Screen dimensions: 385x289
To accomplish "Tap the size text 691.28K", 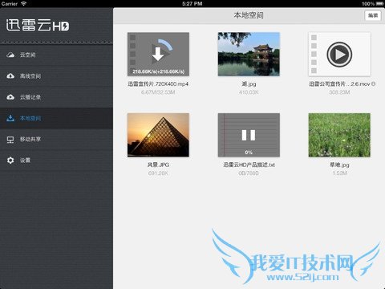I will point(158,173).
